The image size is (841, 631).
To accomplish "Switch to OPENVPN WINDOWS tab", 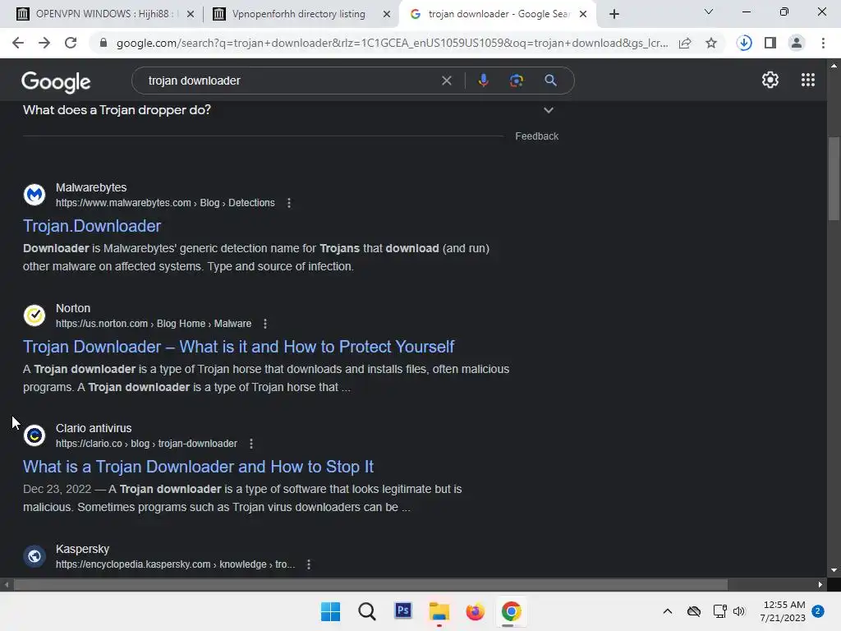I will pyautogui.click(x=105, y=14).
